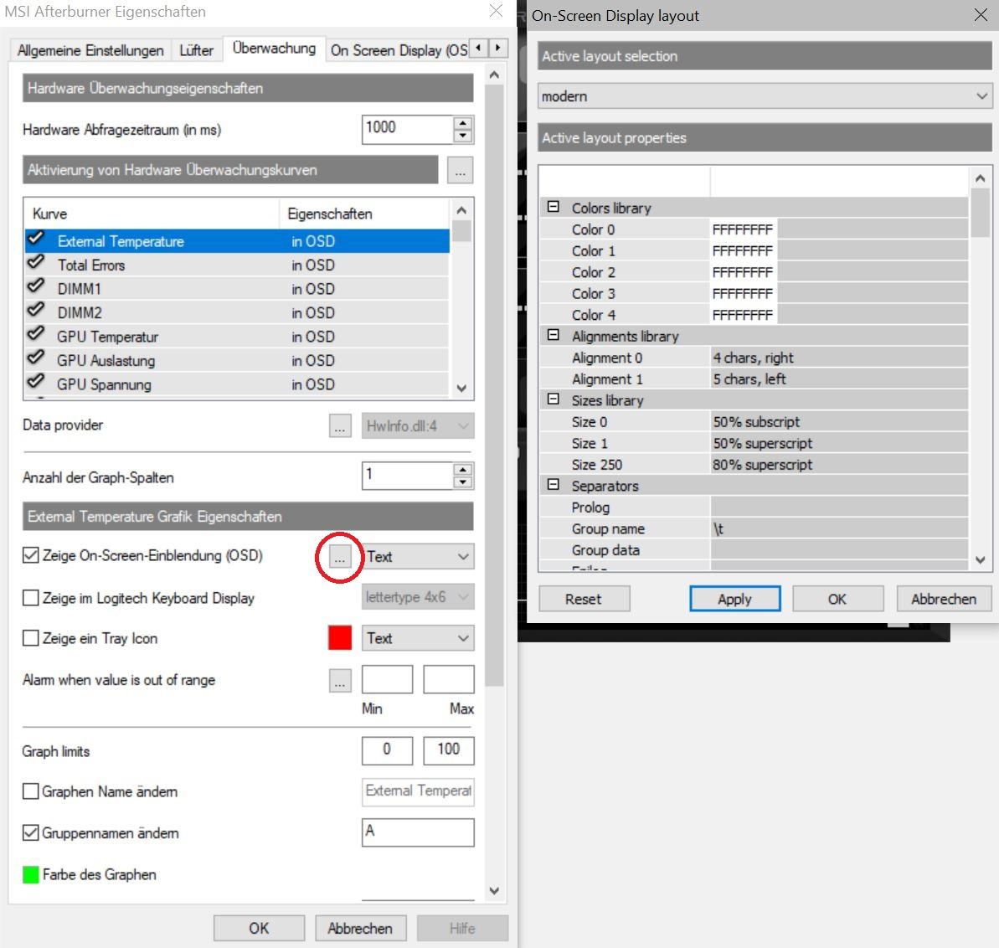Click the green Farbe des Graphen swatch
The height and width of the screenshot is (948, 999).
tap(31, 874)
